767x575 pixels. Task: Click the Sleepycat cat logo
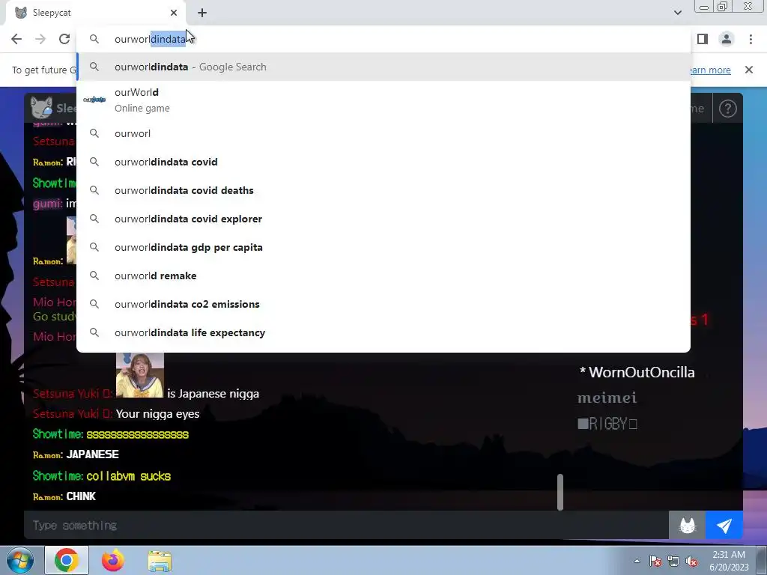tap(41, 108)
